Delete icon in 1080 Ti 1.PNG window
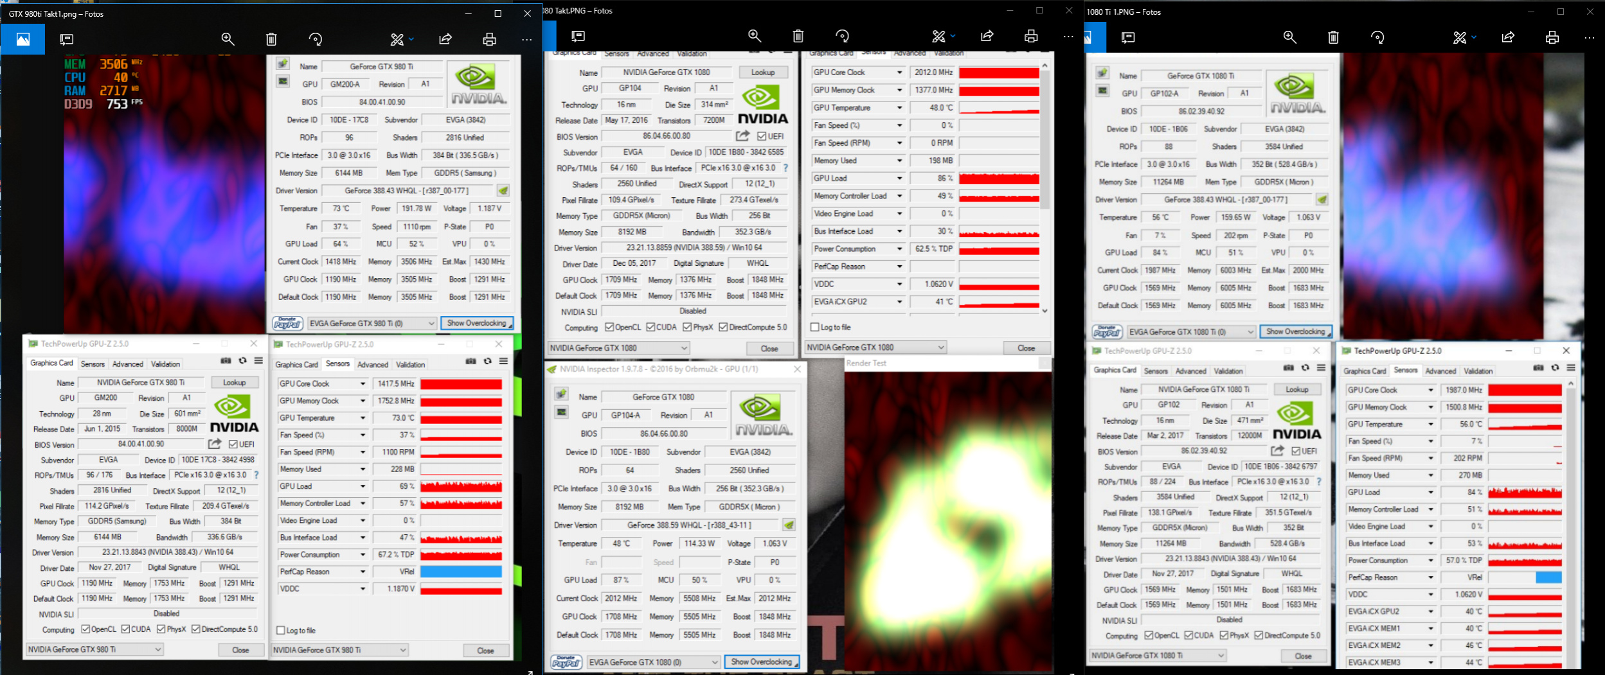 coord(1333,37)
